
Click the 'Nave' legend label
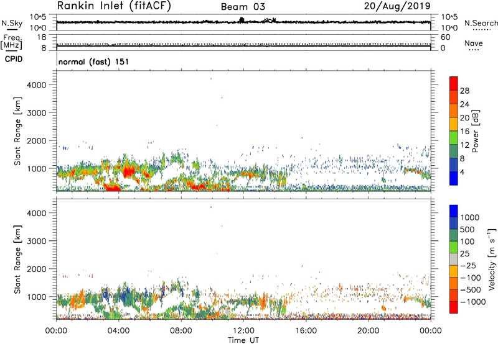coord(474,43)
